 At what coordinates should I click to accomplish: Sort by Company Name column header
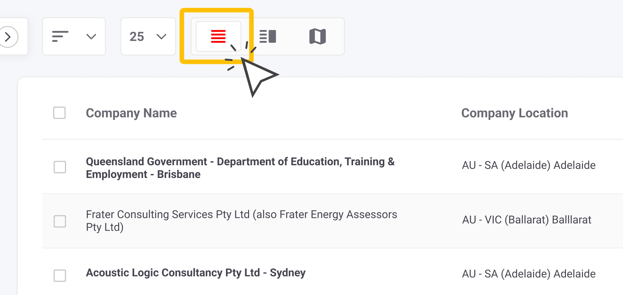pos(131,113)
